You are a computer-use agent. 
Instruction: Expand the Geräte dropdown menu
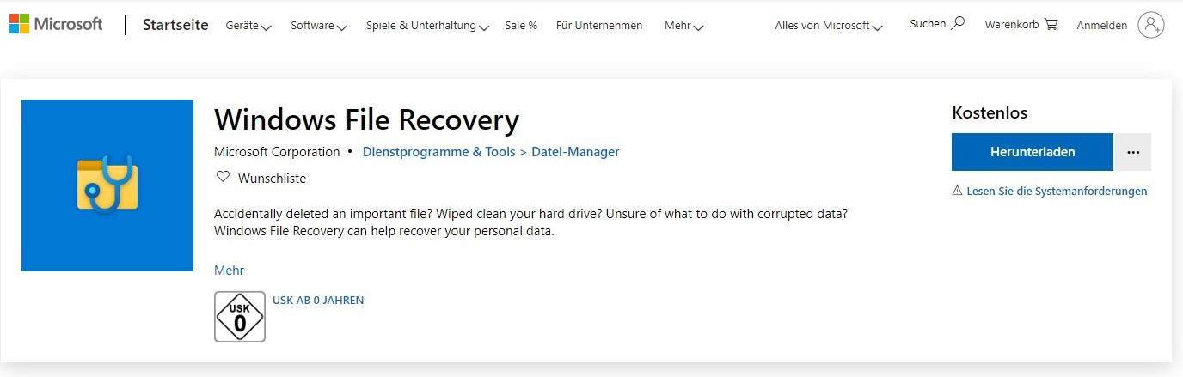point(248,26)
